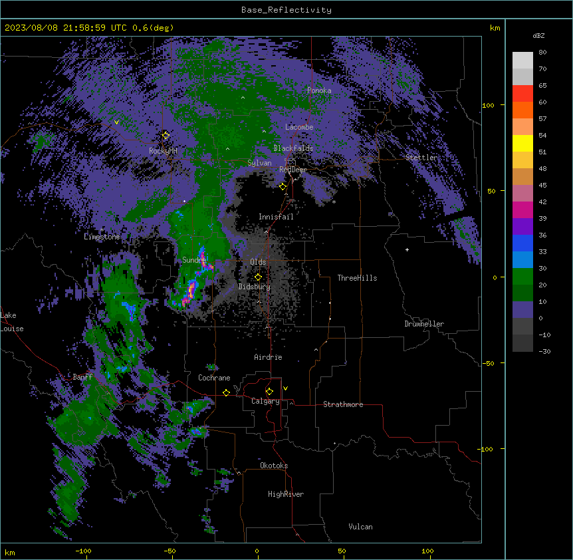Click the Lake Louise label
573x560 pixels.
(12, 322)
